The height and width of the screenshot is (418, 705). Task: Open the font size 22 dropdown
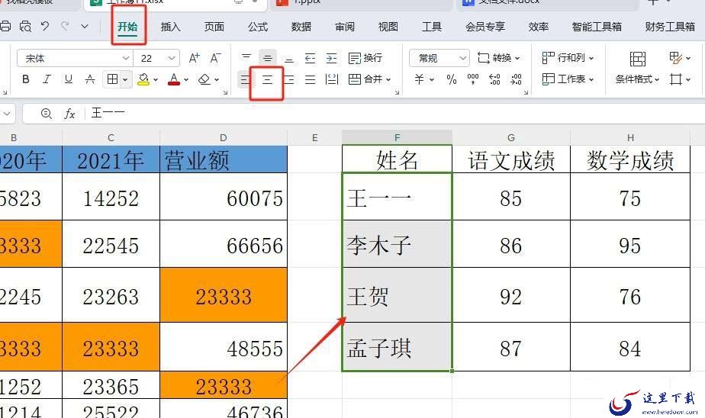[157, 58]
